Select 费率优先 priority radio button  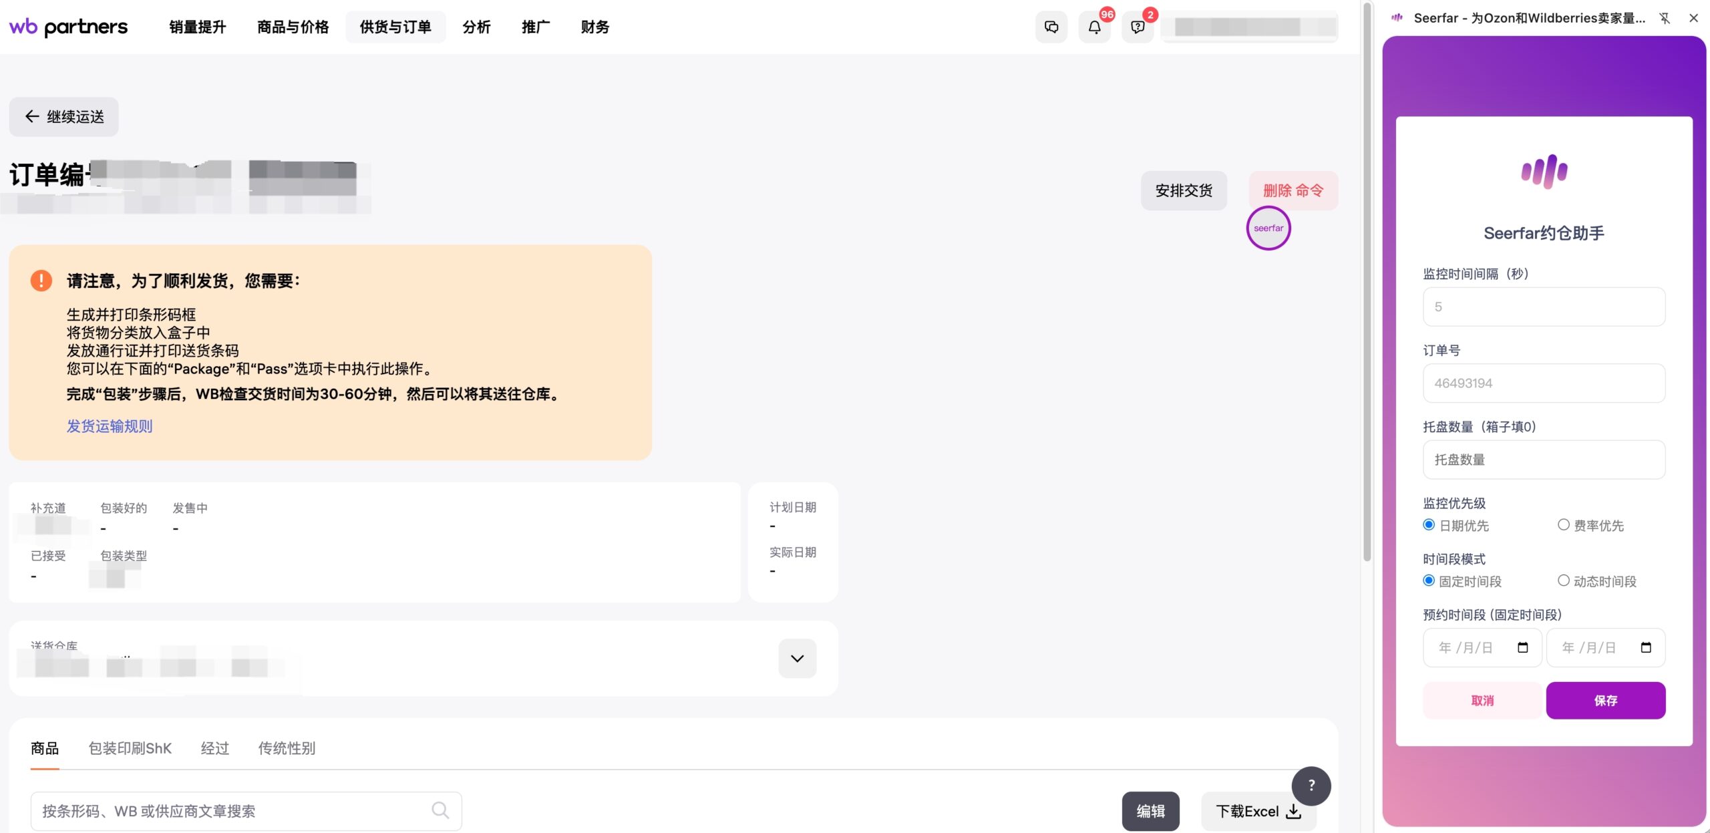1563,525
